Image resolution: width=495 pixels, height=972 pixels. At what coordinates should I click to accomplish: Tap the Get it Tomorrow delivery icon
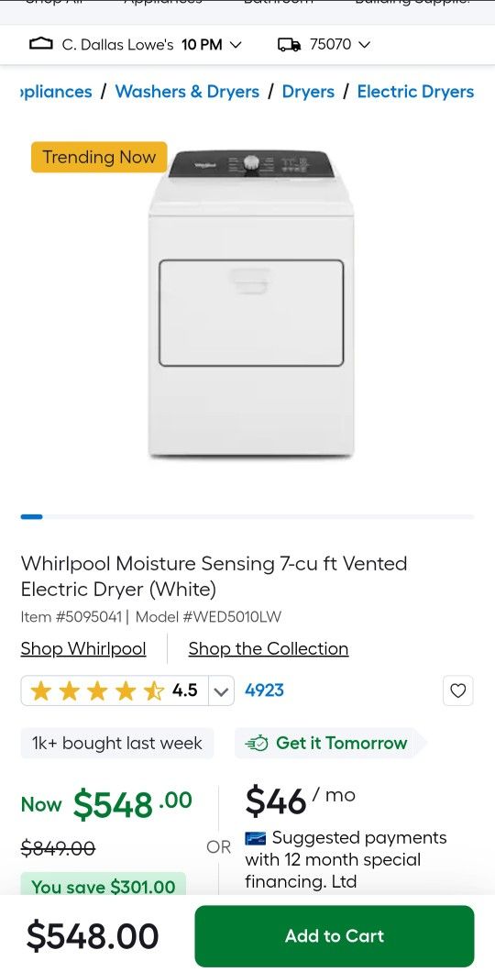click(x=257, y=744)
